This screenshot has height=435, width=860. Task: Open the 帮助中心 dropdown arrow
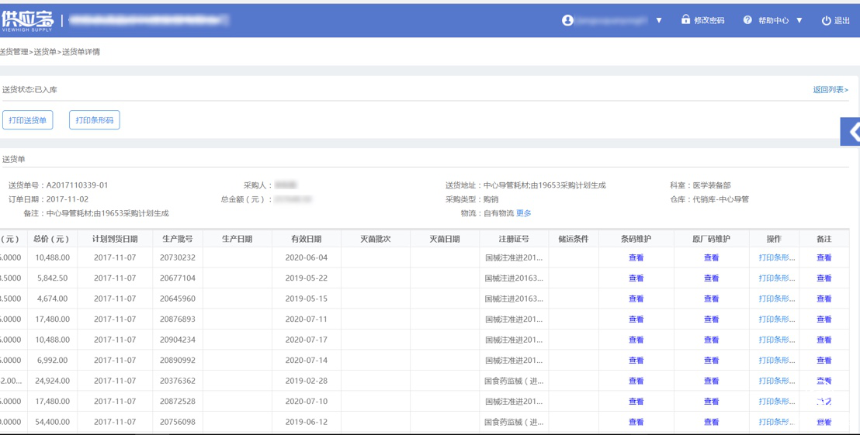point(799,20)
